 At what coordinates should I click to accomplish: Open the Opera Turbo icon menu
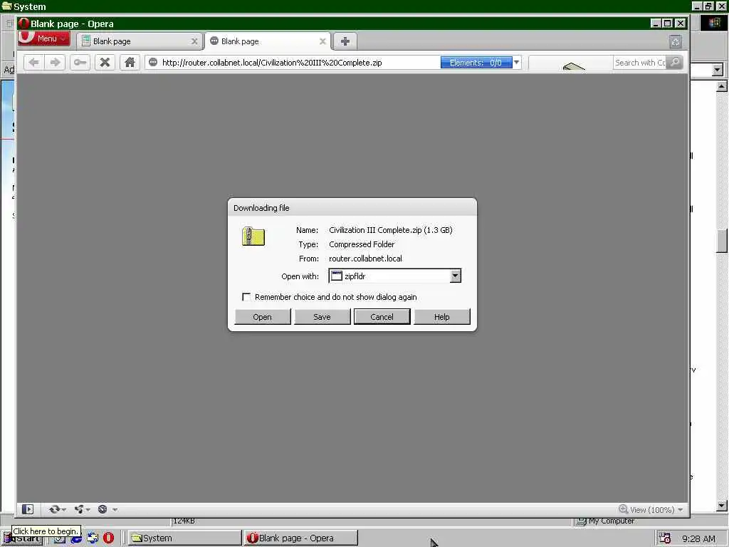point(107,509)
